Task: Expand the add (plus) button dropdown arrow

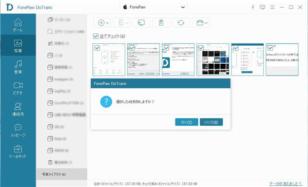Action: point(107,23)
